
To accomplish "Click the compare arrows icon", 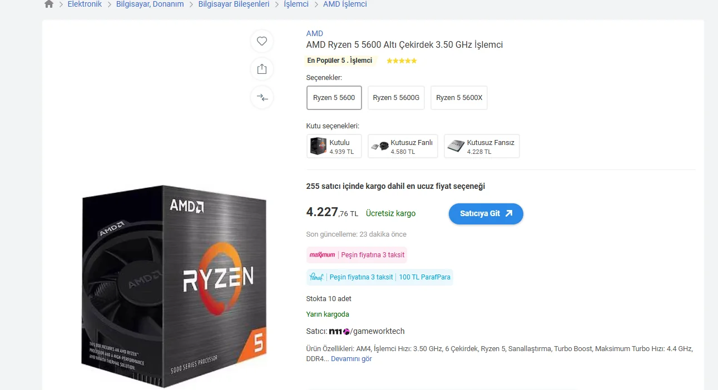I will [262, 98].
